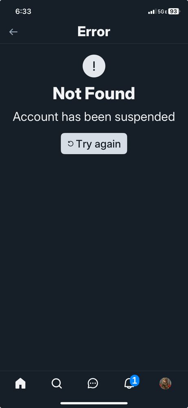Open the Notifications bell icon

(x=129, y=384)
